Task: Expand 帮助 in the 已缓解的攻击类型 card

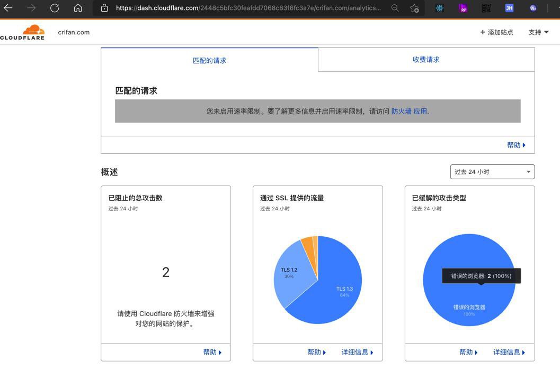Action: click(468, 352)
